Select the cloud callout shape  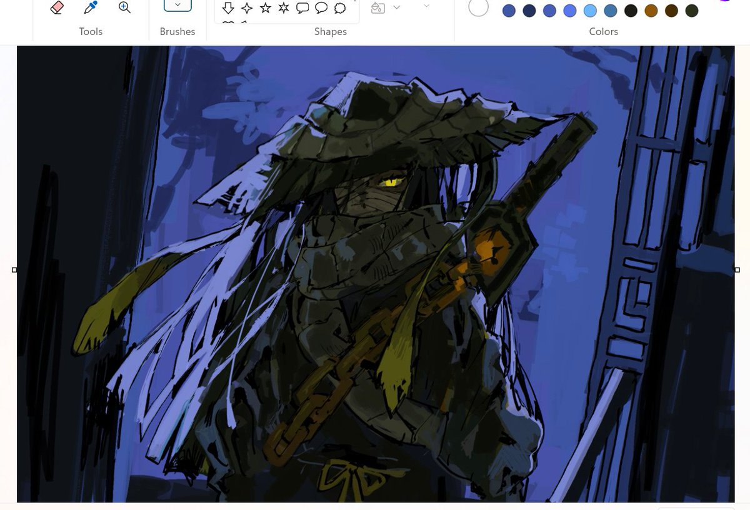(x=340, y=7)
